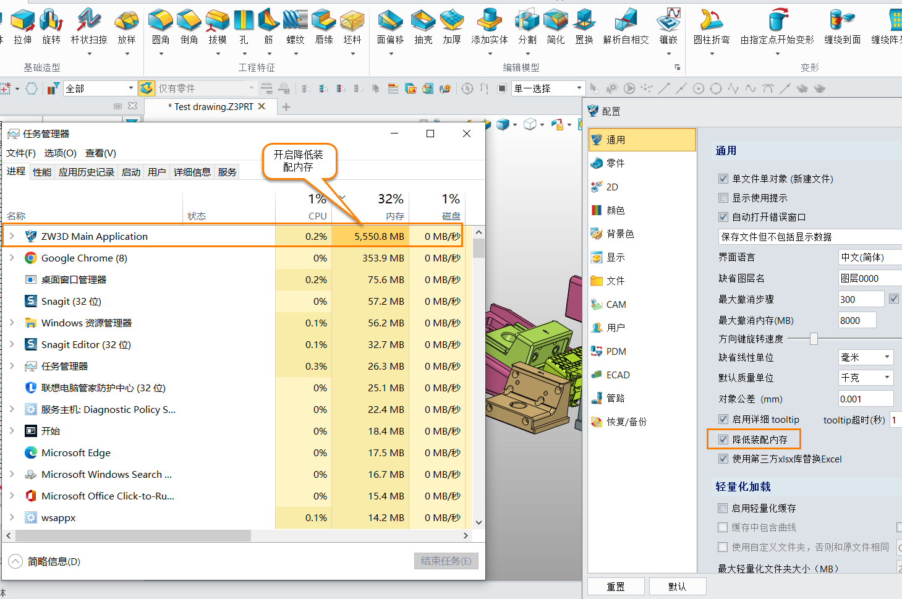Select the 缠绕到面 wrap to face tool
The image size is (902, 599).
point(843,27)
